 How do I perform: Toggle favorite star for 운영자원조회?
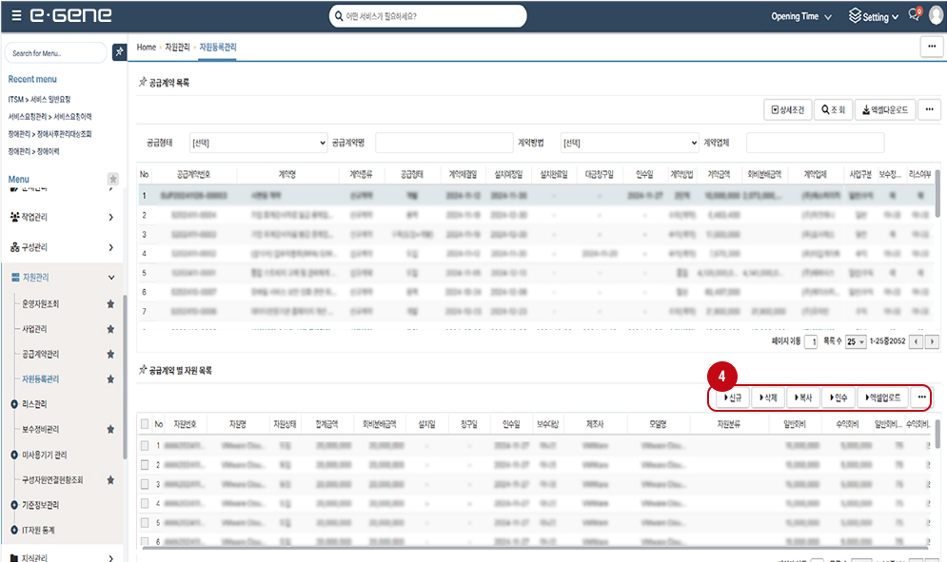110,303
